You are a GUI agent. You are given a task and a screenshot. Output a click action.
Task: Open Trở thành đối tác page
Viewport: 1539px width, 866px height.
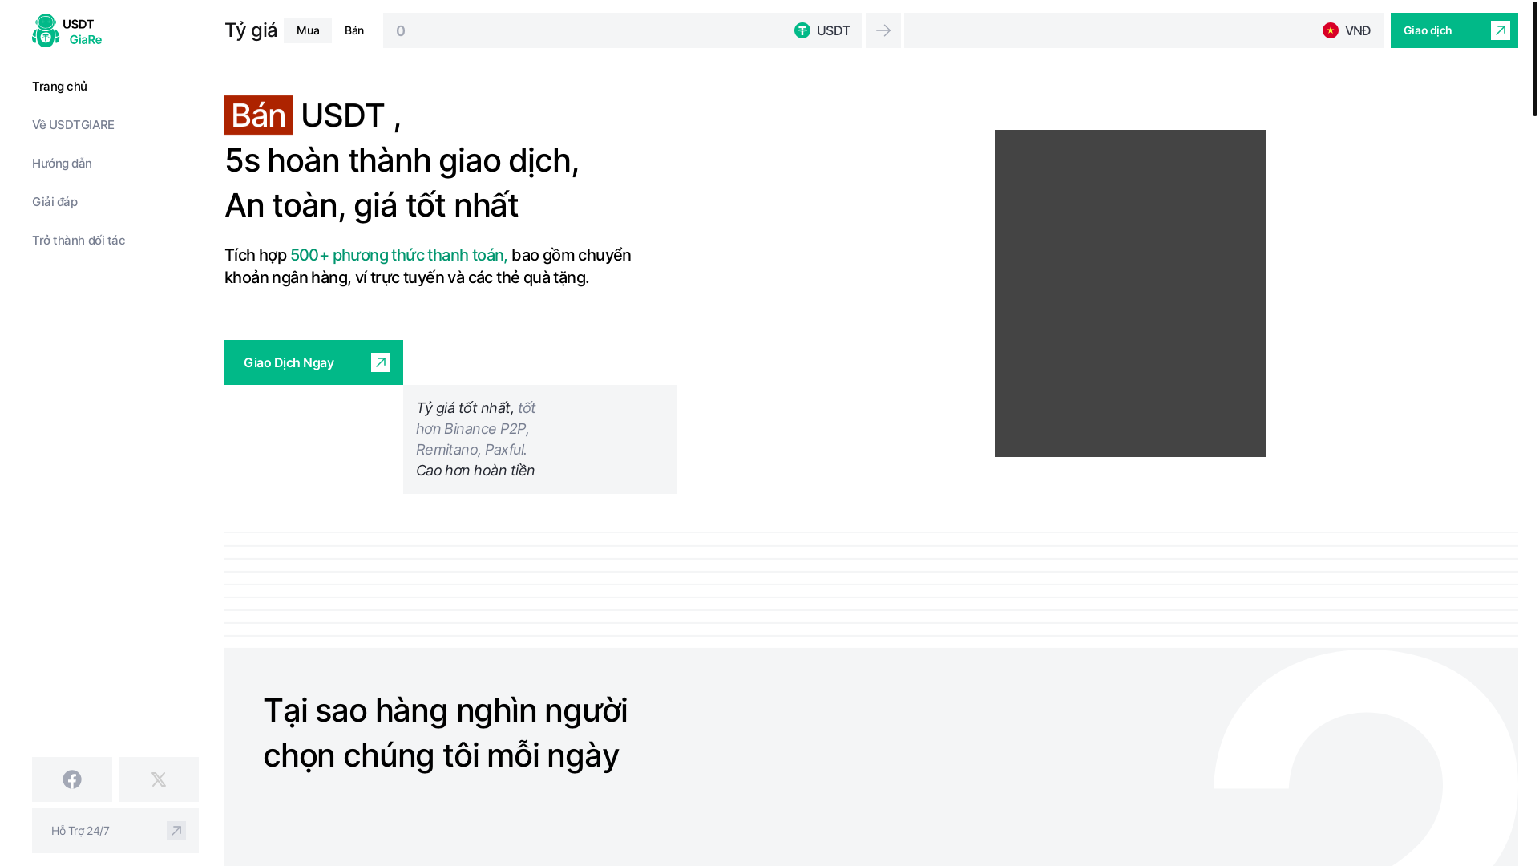pyautogui.click(x=79, y=241)
